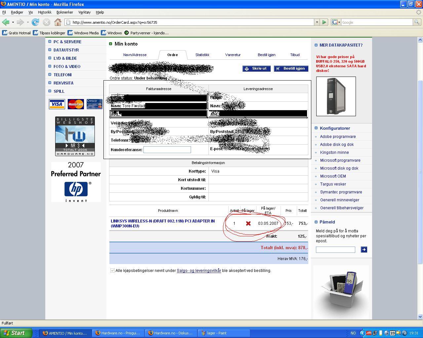Click the Cresco card logo
The width and height of the screenshot is (423, 338).
(x=95, y=104)
